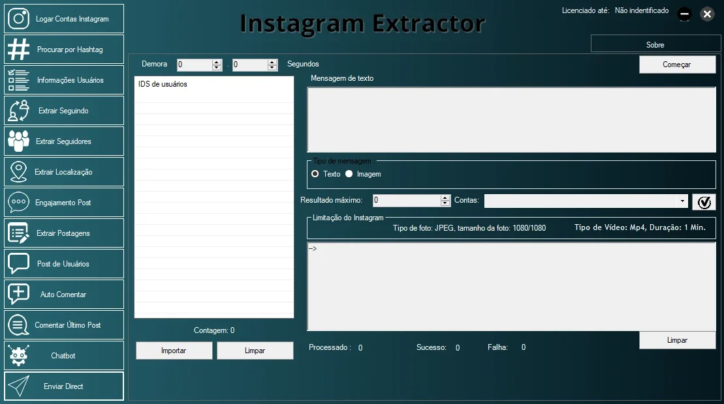Image resolution: width=724 pixels, height=404 pixels.
Task: Click inside Mensagem de texto box
Action: pos(512,120)
